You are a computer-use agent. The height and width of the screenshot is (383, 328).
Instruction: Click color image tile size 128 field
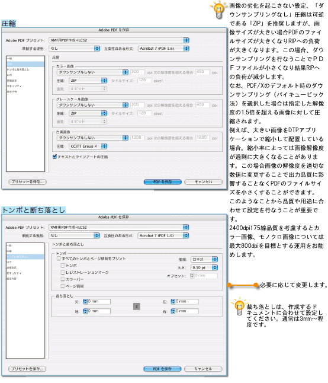point(144,80)
